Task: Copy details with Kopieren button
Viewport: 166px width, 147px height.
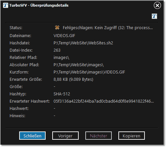Action: 132,136
